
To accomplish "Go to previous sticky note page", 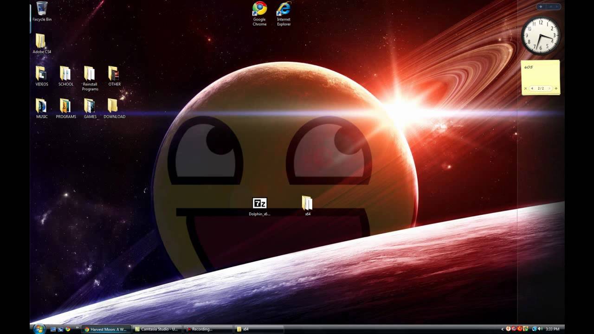I will pos(532,88).
